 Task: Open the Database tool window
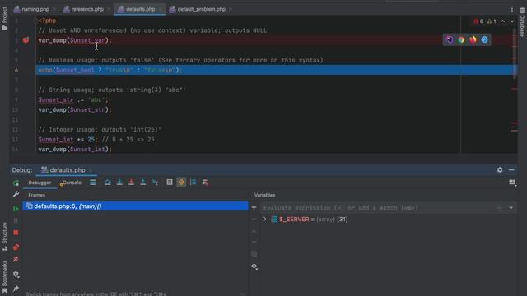pyautogui.click(x=522, y=22)
